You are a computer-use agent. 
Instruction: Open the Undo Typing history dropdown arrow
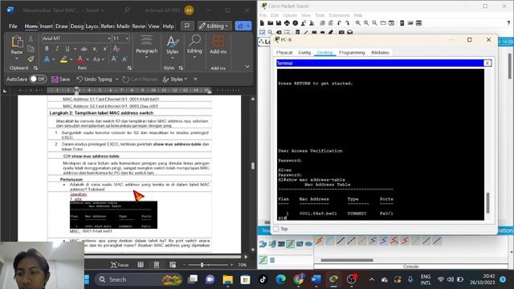pos(116,79)
